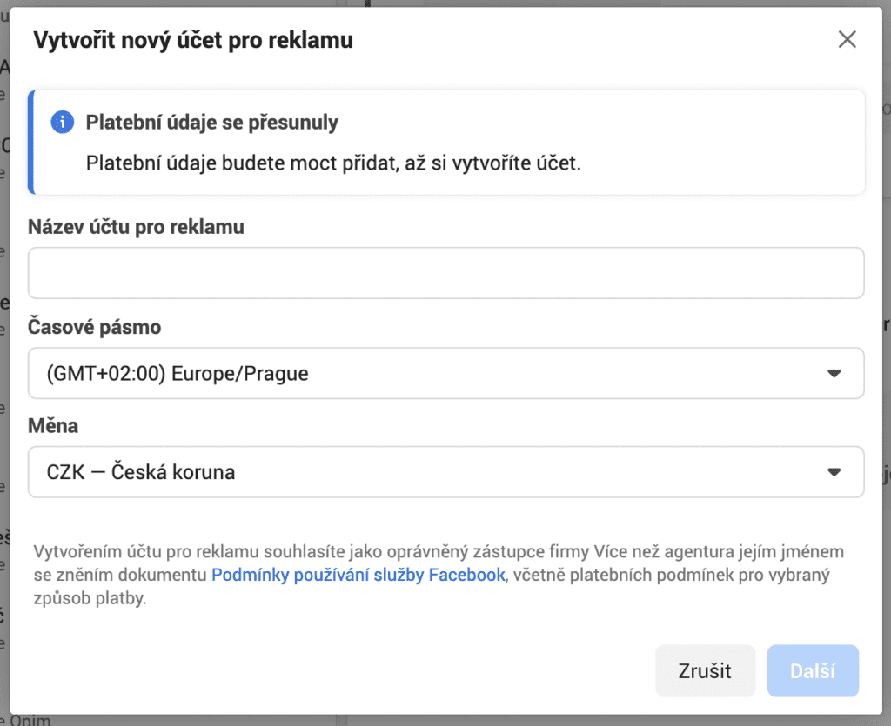The height and width of the screenshot is (726, 891).
Task: Click the blue accent bar of info banner
Action: coord(31,142)
